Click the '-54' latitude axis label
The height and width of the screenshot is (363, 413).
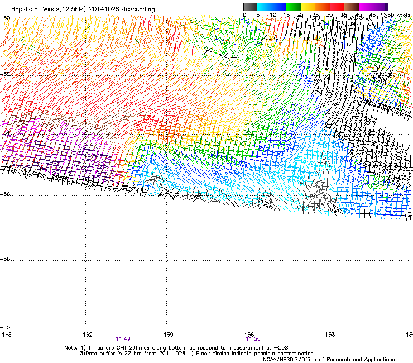tap(5, 133)
